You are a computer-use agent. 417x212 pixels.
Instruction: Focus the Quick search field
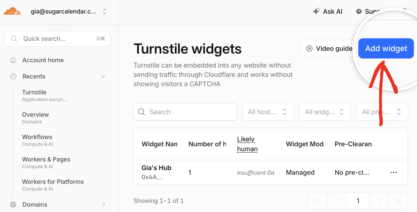click(58, 39)
